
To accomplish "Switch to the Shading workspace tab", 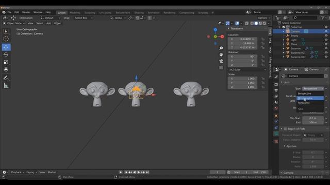I will point(139,13).
